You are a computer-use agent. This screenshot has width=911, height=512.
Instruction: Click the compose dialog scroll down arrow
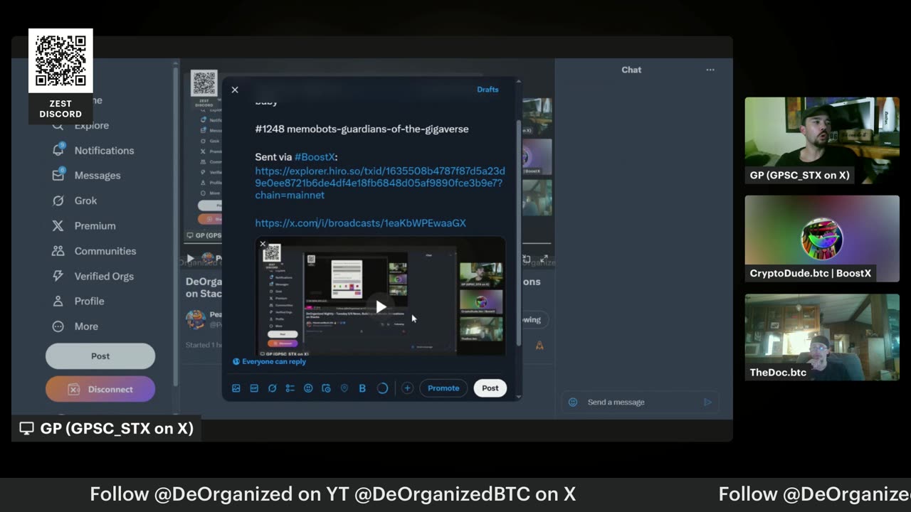click(x=518, y=397)
